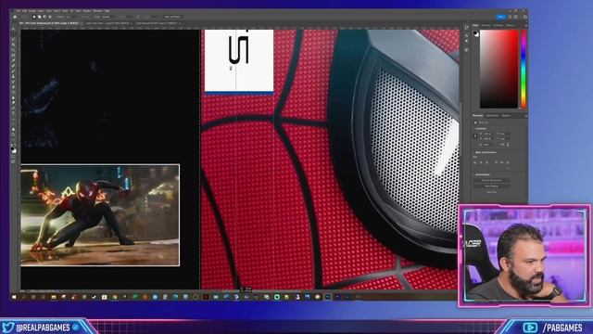
Task: Open the Edit menu
Action: click(24, 11)
